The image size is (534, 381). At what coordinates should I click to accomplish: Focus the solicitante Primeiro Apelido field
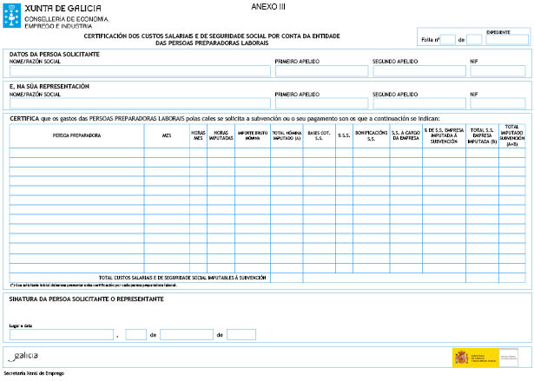(x=321, y=71)
